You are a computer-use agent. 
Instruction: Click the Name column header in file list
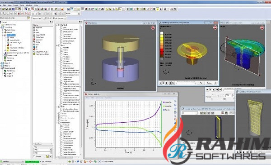[x=43, y=25]
